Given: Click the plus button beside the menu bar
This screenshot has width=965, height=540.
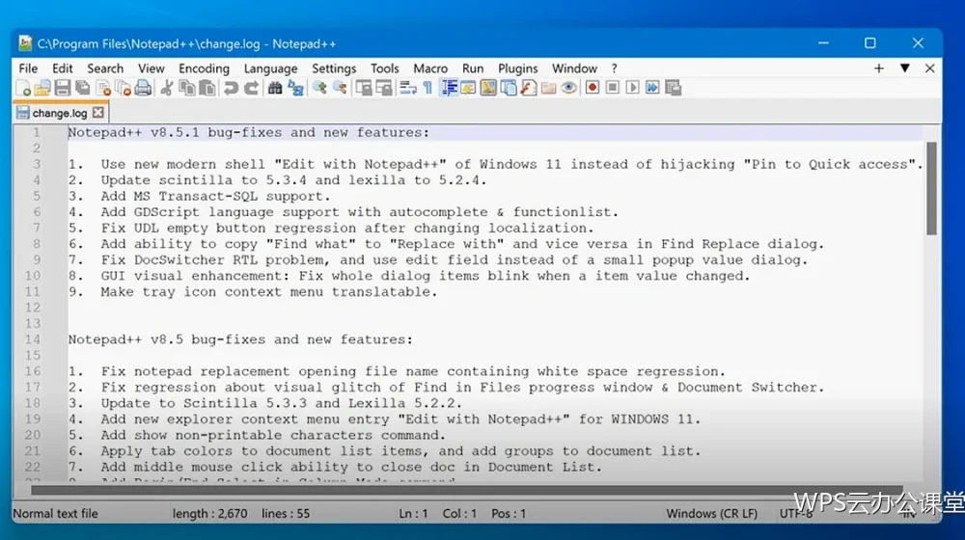Looking at the screenshot, I should pos(879,68).
